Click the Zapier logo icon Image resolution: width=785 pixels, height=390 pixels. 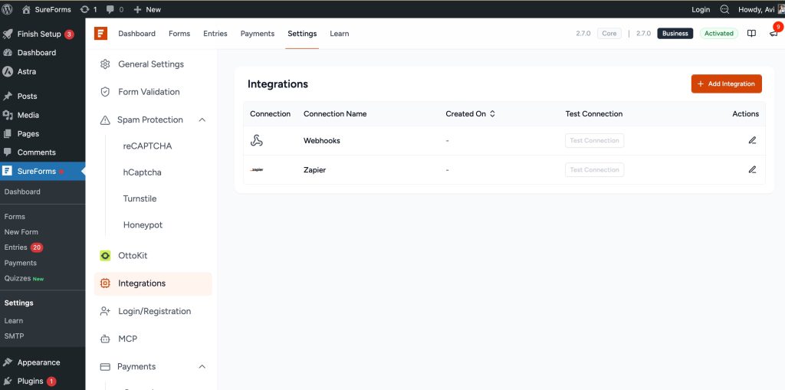coord(257,170)
